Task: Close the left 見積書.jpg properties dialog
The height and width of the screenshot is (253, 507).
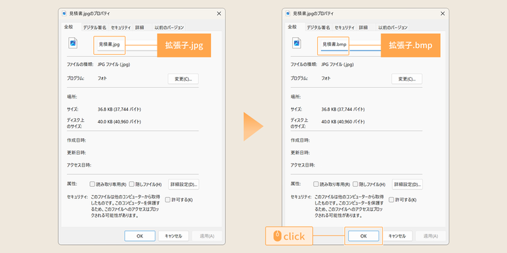Action: tap(219, 13)
